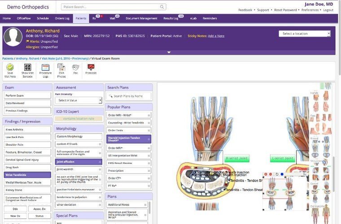Open the Procedure Logs icon

[45, 68]
